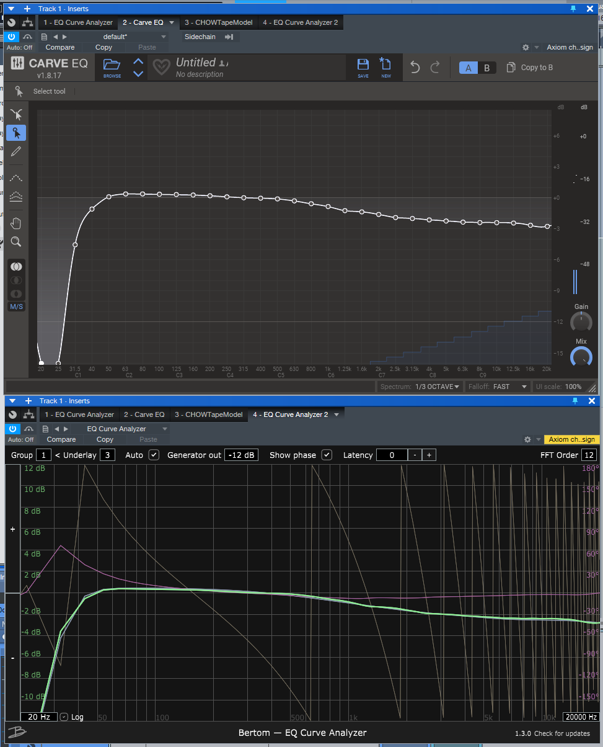The image size is (603, 747).
Task: Select the magnifier zoom tool
Action: pos(16,242)
